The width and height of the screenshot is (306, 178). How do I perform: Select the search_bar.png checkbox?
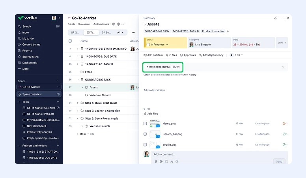click(145, 134)
